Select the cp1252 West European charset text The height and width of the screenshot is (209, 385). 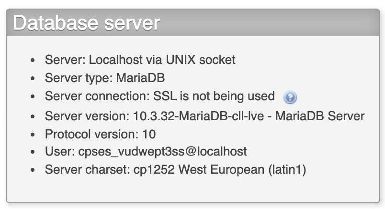coord(199,169)
